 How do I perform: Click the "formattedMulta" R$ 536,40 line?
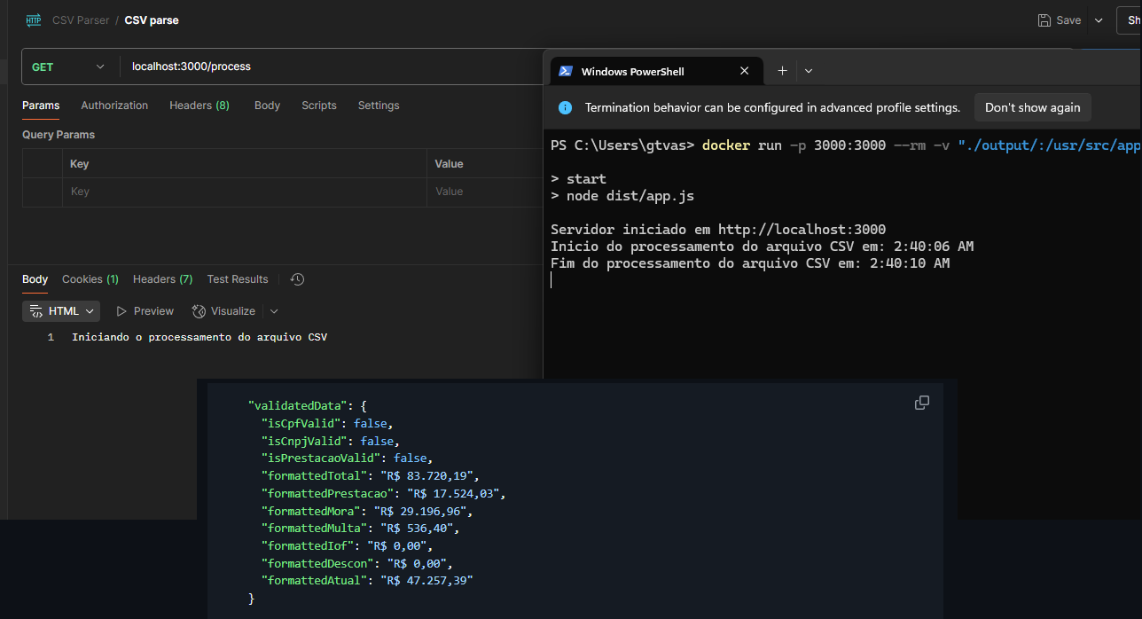(x=361, y=529)
